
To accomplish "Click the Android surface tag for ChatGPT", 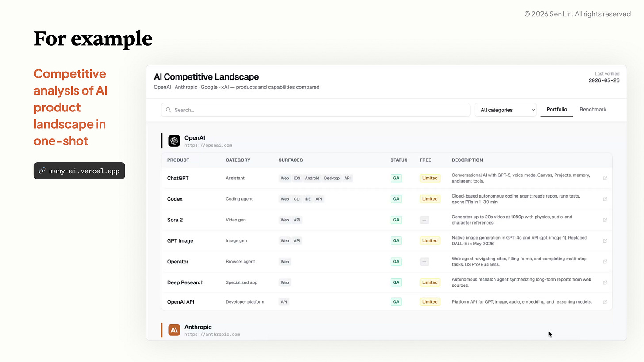I will (x=312, y=178).
